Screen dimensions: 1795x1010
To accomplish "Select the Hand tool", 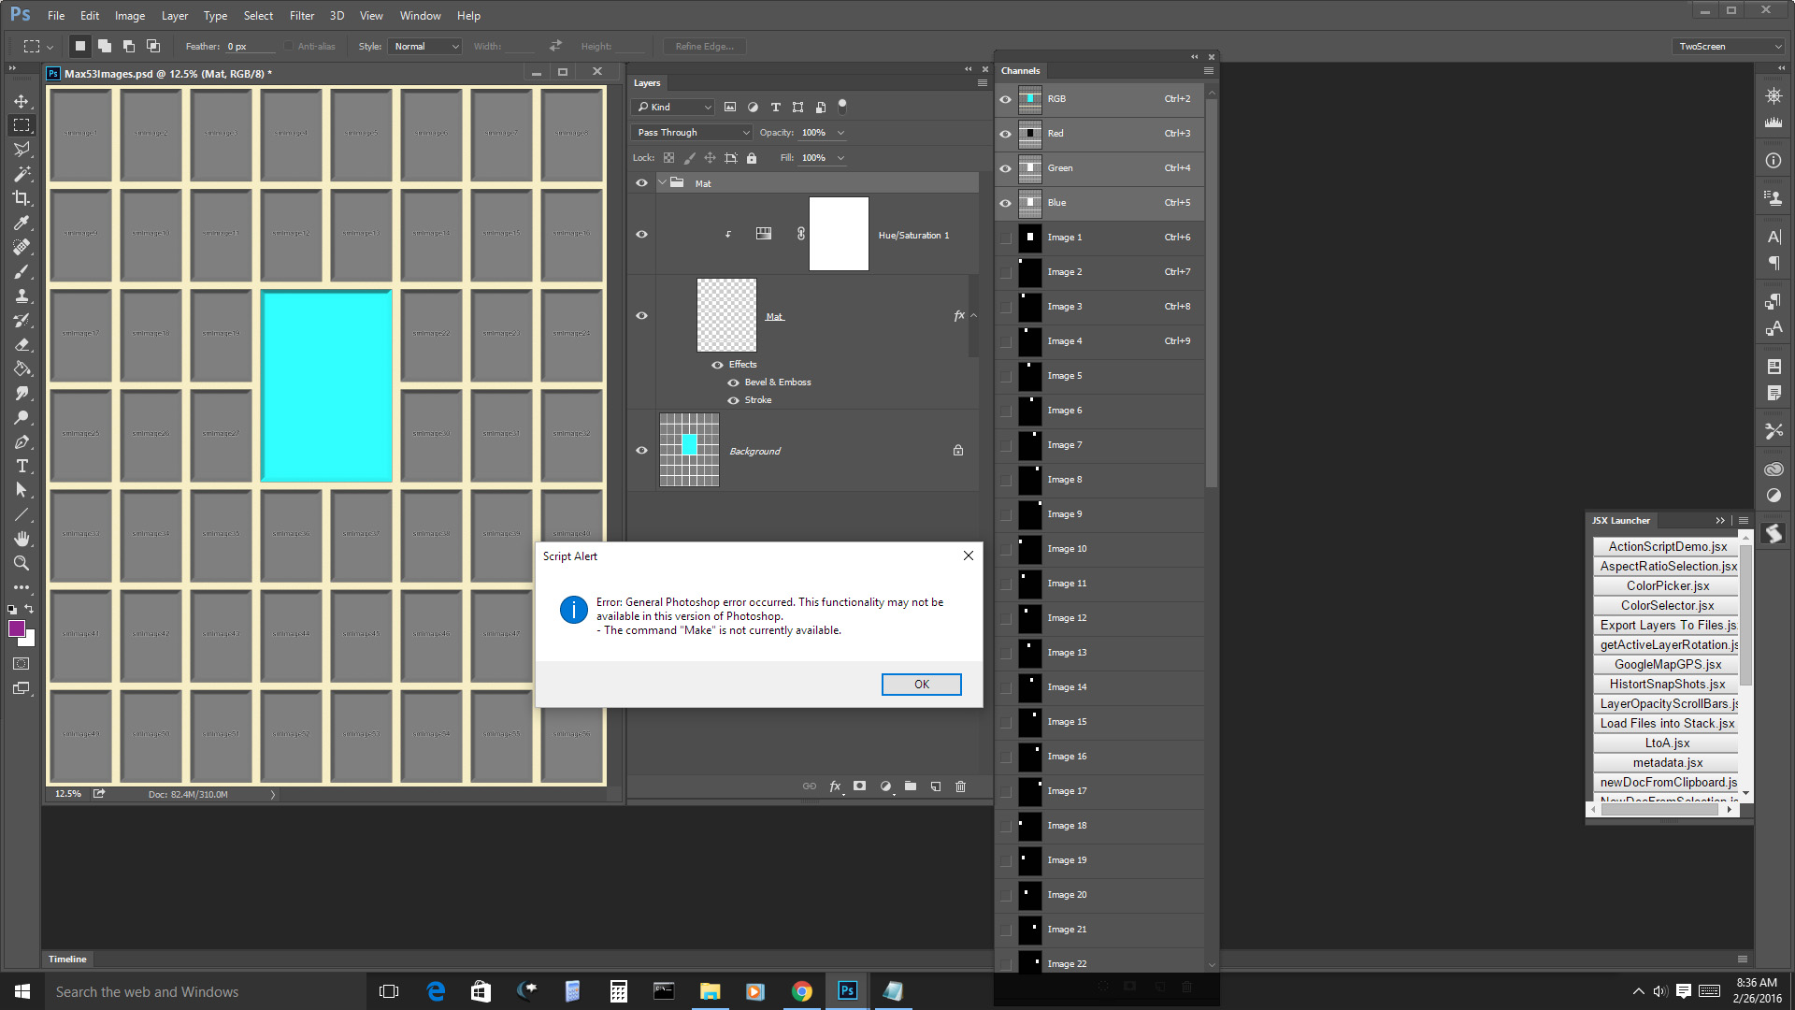I will (x=23, y=539).
